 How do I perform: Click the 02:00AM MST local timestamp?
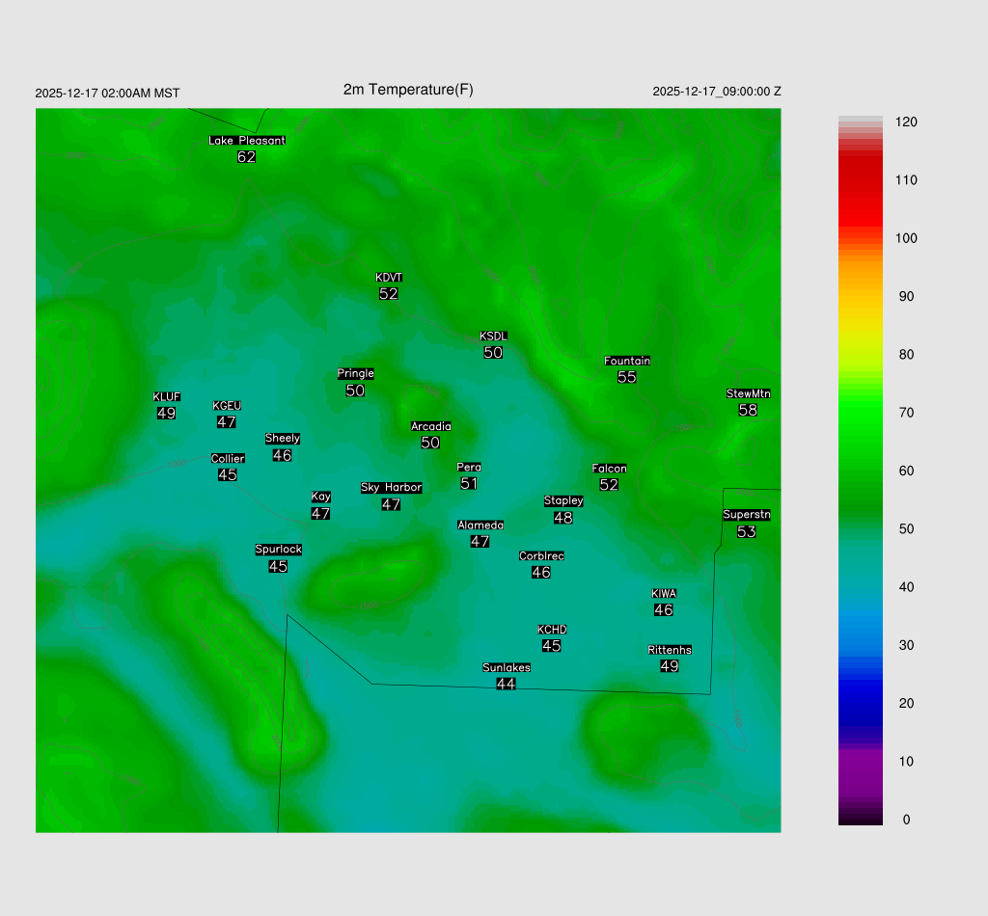(140, 94)
